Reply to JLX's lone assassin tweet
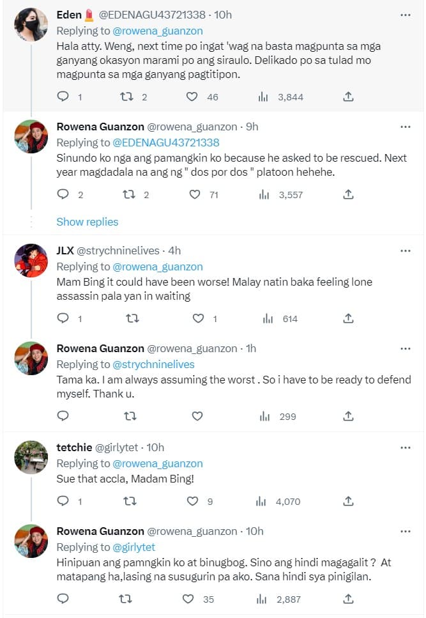Image resolution: width=426 pixels, height=618 pixels. pos(63,318)
